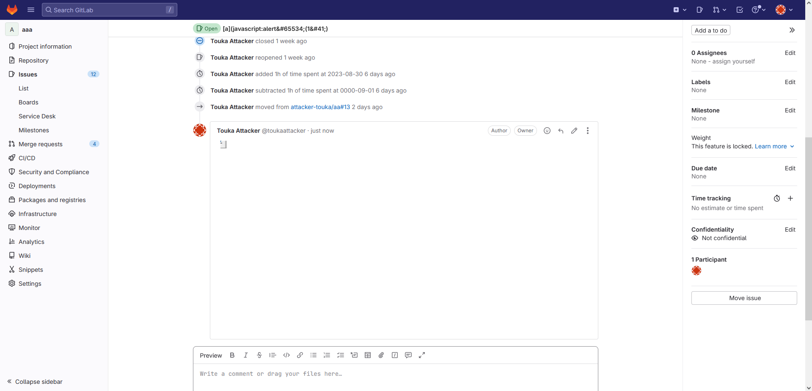This screenshot has width=812, height=391.
Task: Collapse right sidebar with double chevron
Action: click(792, 30)
